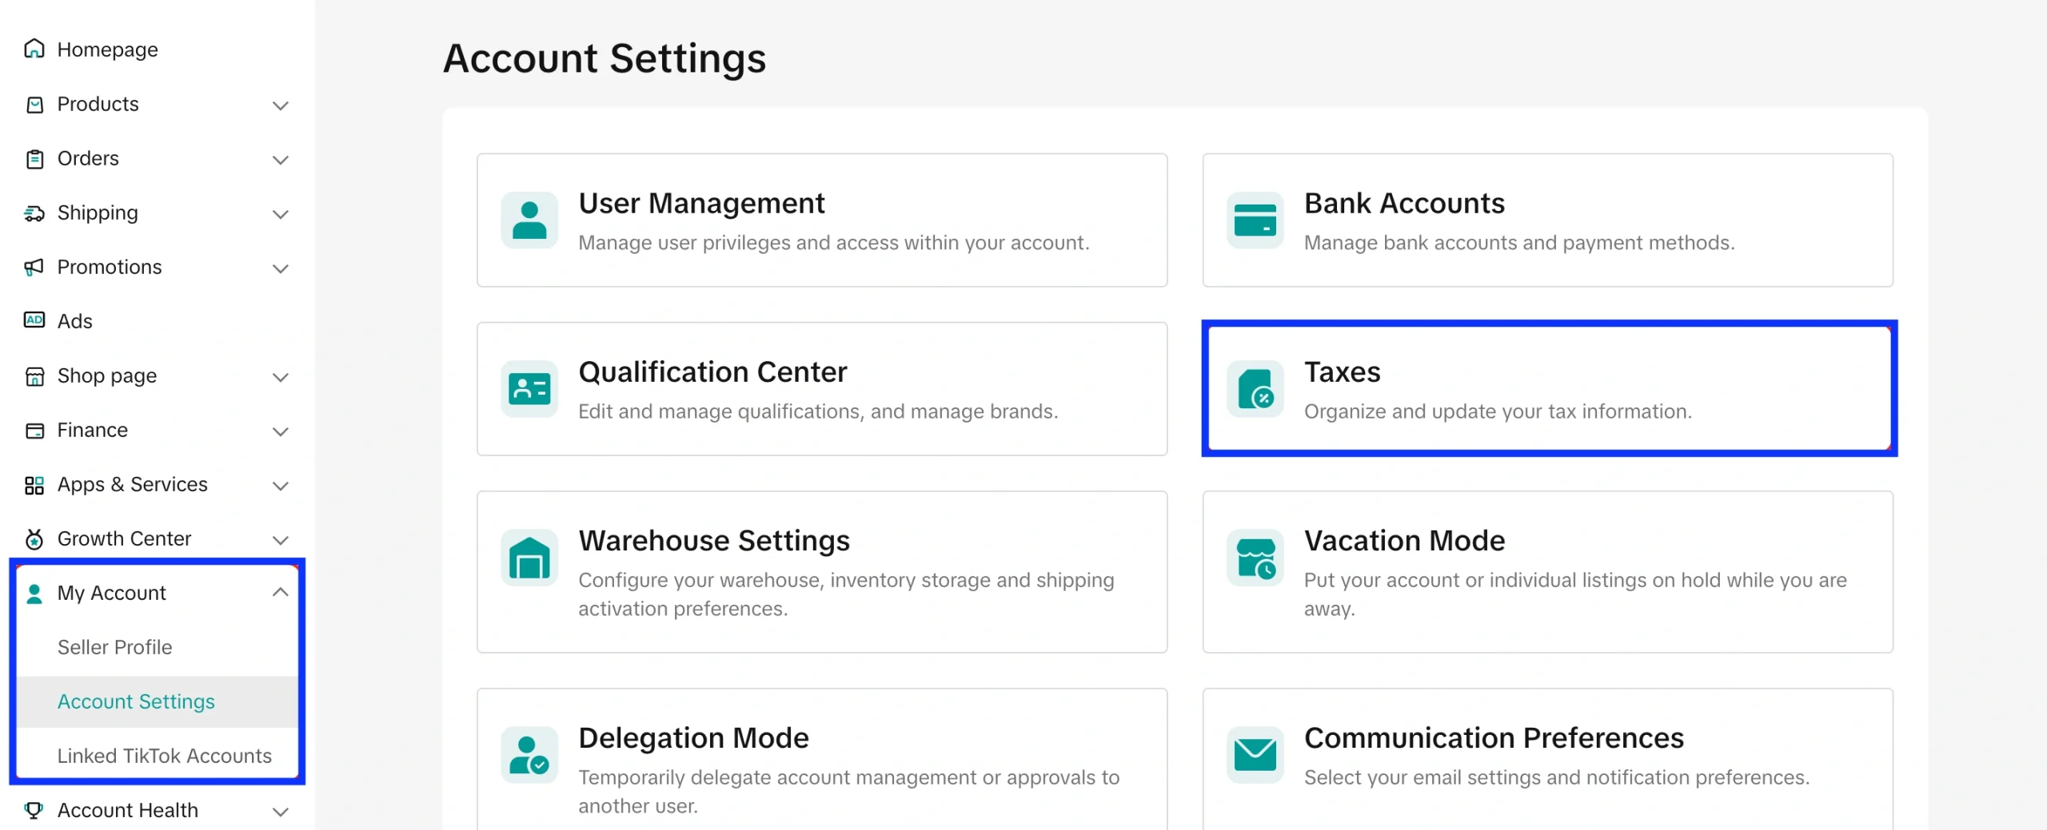Click the Ads icon in sidebar
Screen dimensions: 2047x830
[x=34, y=320]
